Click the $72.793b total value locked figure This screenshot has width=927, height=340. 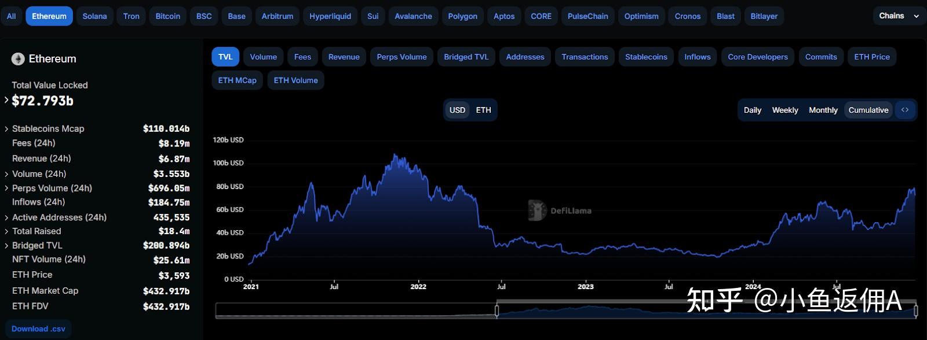(x=43, y=101)
